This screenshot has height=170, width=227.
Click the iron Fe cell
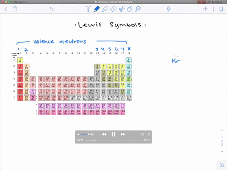pyautogui.click(x=66, y=79)
